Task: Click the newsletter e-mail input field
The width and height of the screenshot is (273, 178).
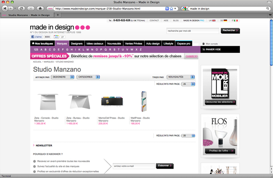Action: 134,166
